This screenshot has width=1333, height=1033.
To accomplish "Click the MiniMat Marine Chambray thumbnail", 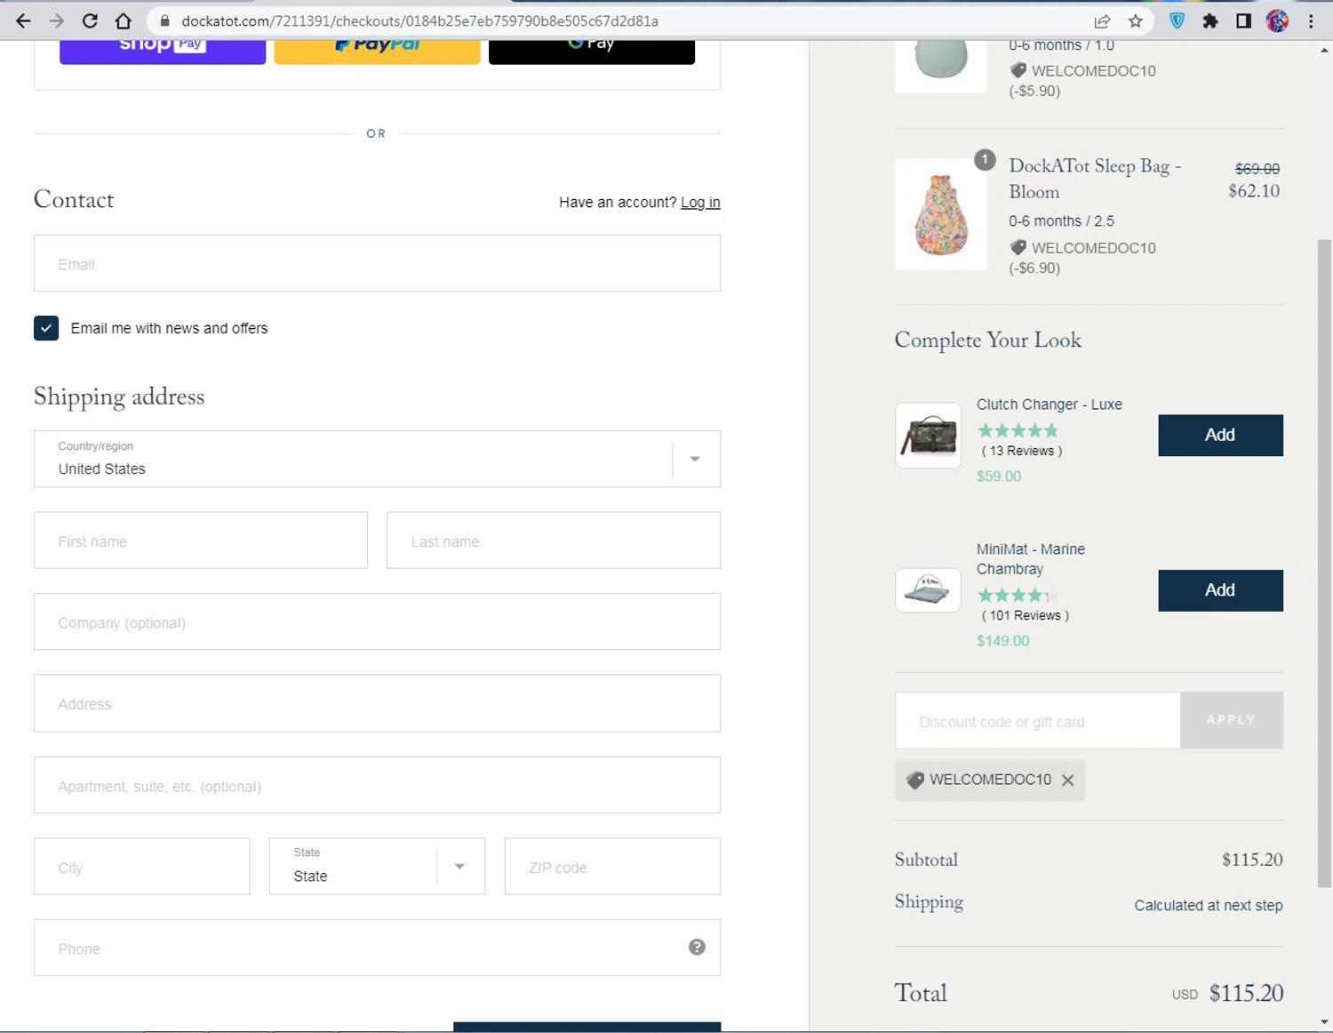I will [928, 590].
